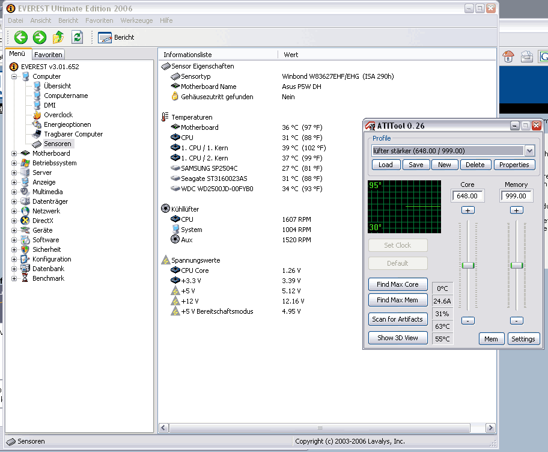The width and height of the screenshot is (548, 452).
Task: Click the Load profile button in ATITool
Action: (x=386, y=165)
